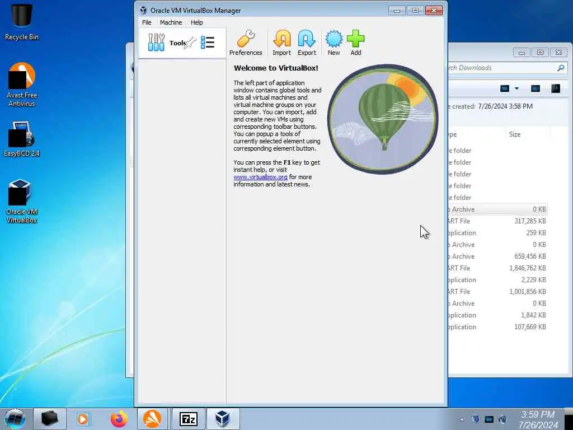Click the 2,229 KB size cell in Explorer
573x430 pixels.
coord(533,280)
